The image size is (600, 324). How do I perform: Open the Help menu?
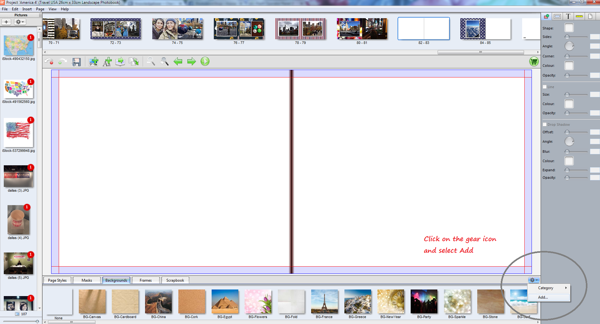(x=65, y=9)
